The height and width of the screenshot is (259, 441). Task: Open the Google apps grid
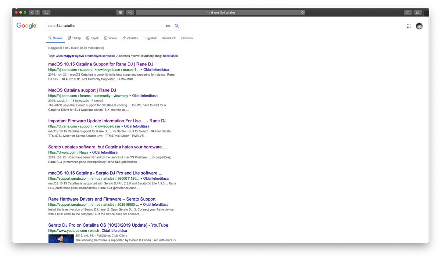click(409, 26)
